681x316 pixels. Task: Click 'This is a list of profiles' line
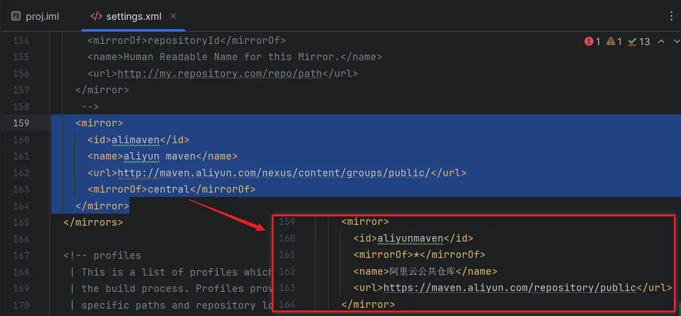171,273
